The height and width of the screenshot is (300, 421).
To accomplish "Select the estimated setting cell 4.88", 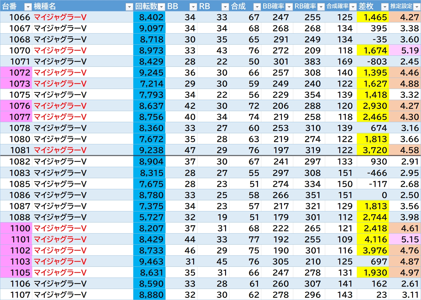I will pos(405,84).
